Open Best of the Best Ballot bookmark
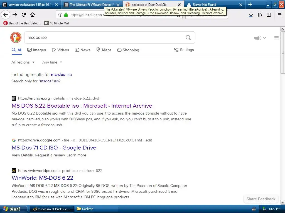Screen dimensions: 285x213 22,23
